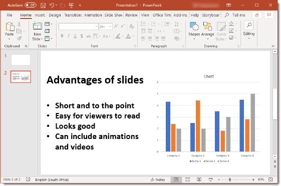Click the Reset slide icon
The height and width of the screenshot is (186, 281).
(x=47, y=31)
